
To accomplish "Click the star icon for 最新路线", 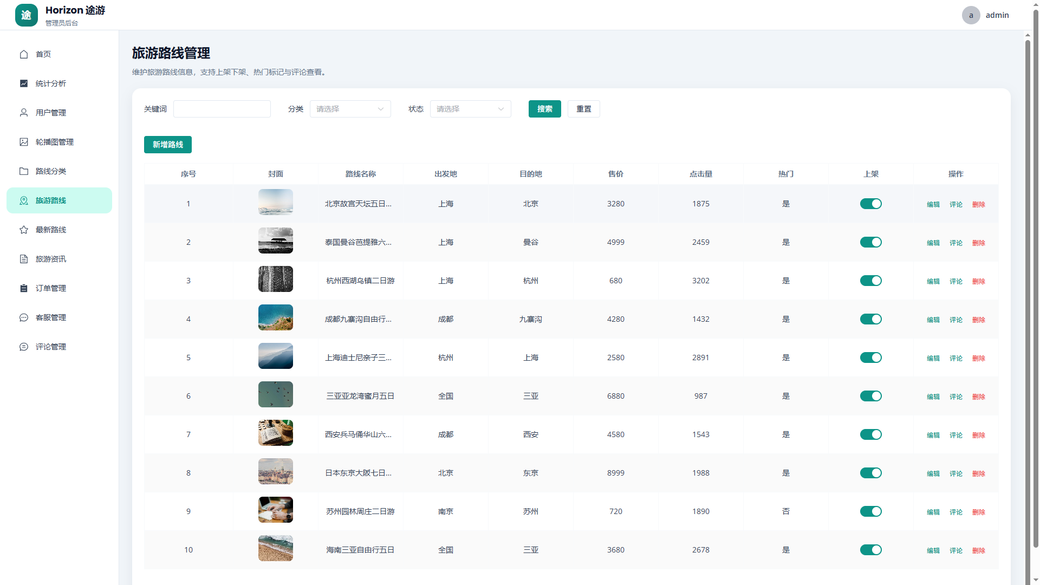I will (24, 230).
